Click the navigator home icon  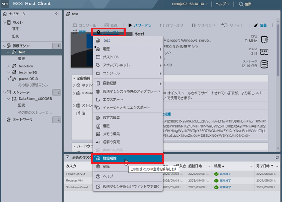coord(5,14)
